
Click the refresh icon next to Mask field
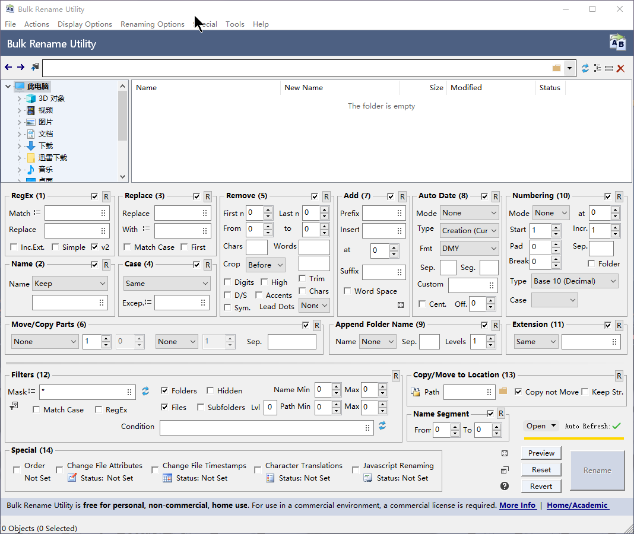tap(145, 391)
